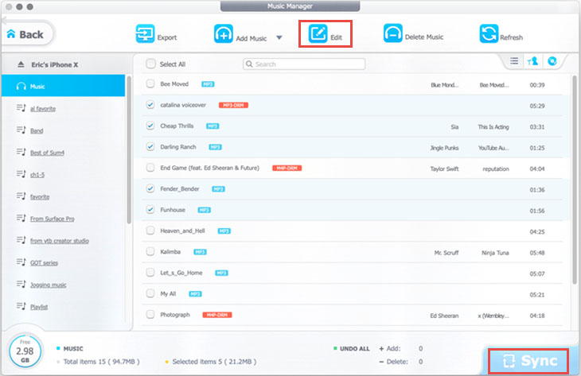The height and width of the screenshot is (376, 581).
Task: Open the favorite playlist
Action: [40, 196]
